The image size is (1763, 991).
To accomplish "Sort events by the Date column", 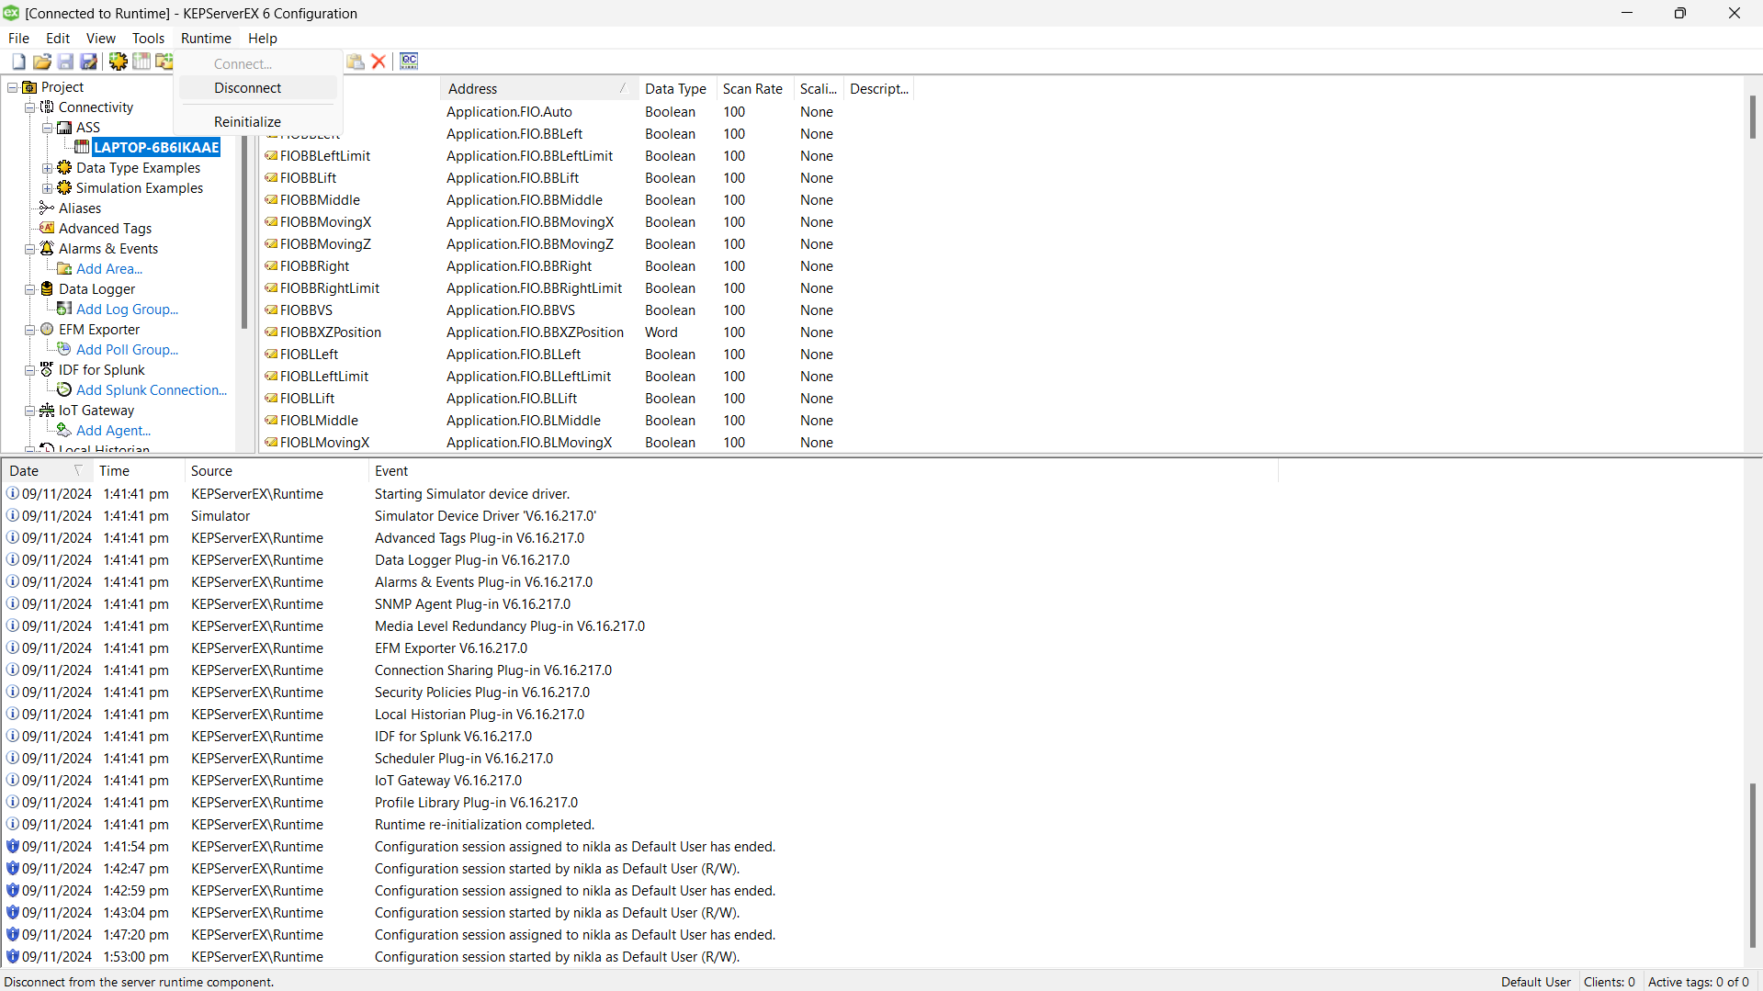I will tap(24, 470).
